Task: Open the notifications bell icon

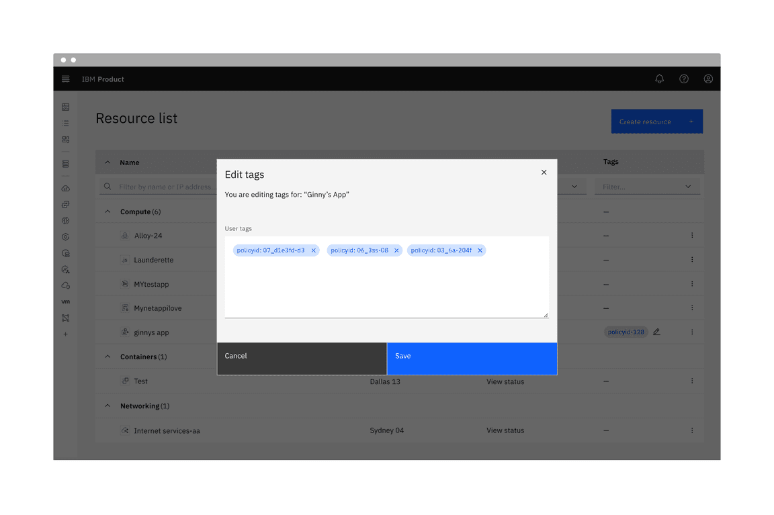Action: pyautogui.click(x=659, y=79)
